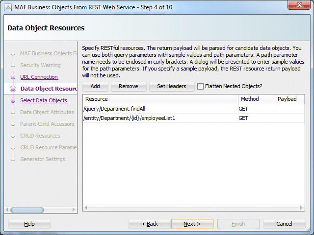The width and height of the screenshot is (314, 235).
Task: Click the Generator Settings step label
Action: pos(43,159)
